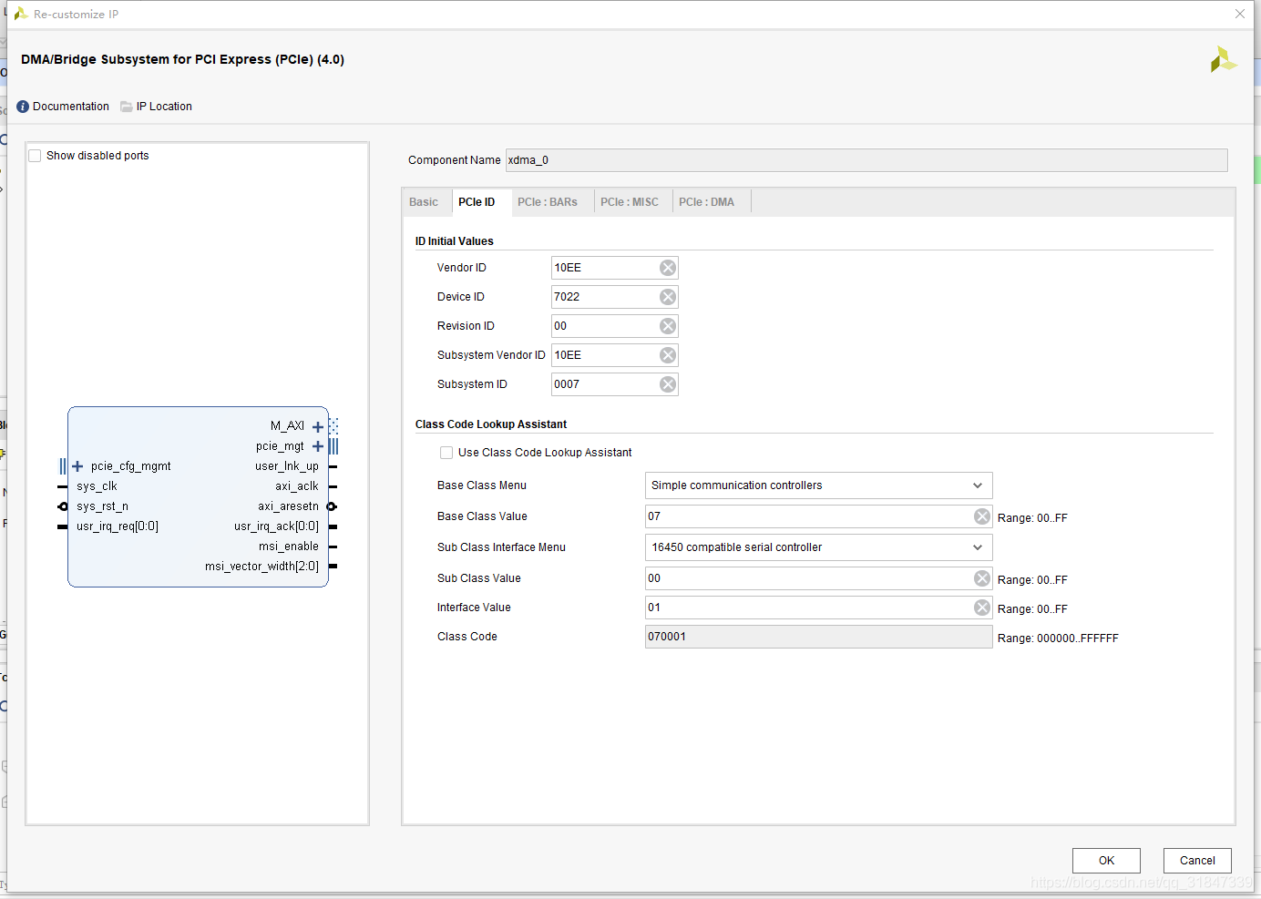Switch to the Basic tab
Image resolution: width=1261 pixels, height=899 pixels.
point(424,202)
